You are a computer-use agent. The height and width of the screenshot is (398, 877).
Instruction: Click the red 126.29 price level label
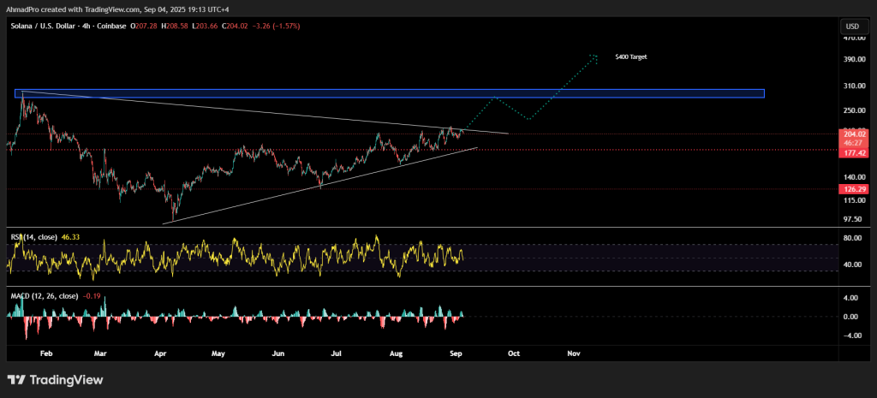coord(853,189)
